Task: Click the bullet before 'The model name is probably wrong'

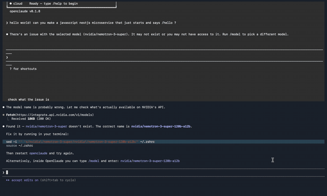Action: click(x=4, y=107)
